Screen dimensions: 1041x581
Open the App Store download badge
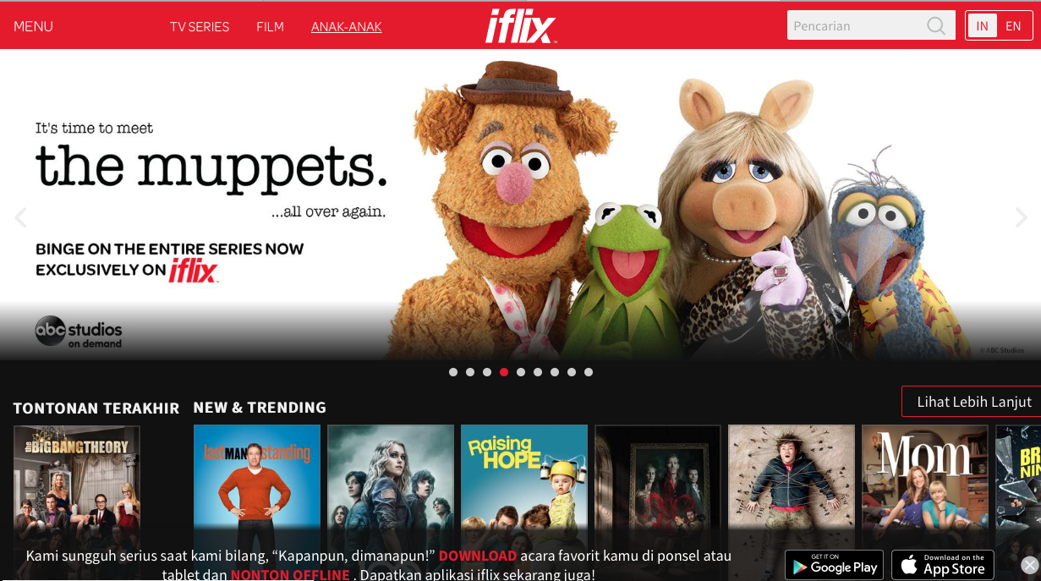click(943, 565)
